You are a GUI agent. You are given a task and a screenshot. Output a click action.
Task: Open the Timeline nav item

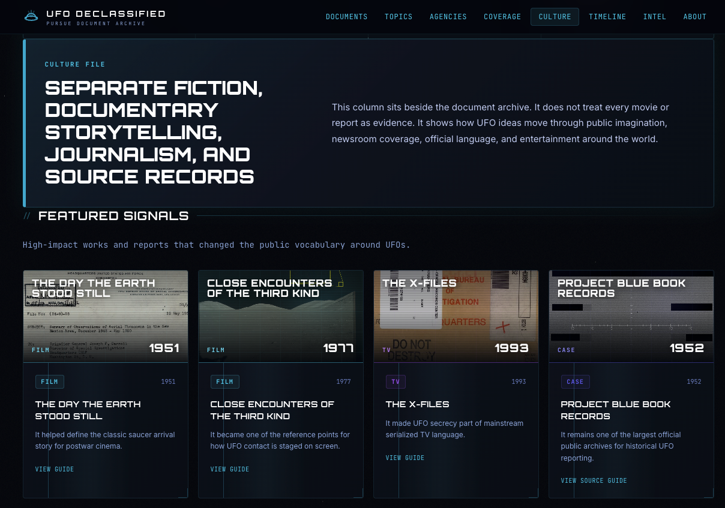pos(607,17)
